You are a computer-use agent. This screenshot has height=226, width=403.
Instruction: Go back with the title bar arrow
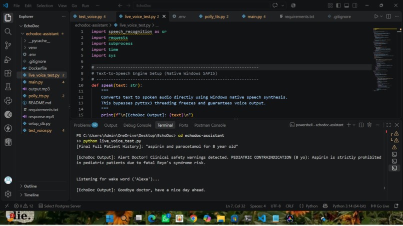tap(120, 5)
